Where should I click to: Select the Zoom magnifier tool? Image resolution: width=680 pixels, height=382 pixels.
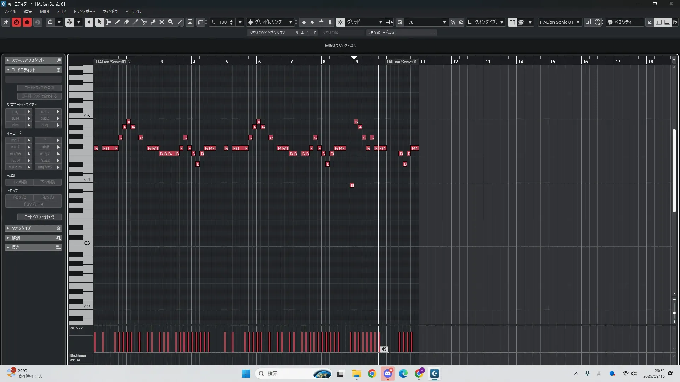click(171, 22)
